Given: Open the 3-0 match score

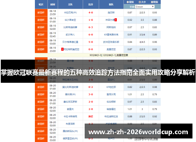Looking at the screenshot, I should [91, 95].
